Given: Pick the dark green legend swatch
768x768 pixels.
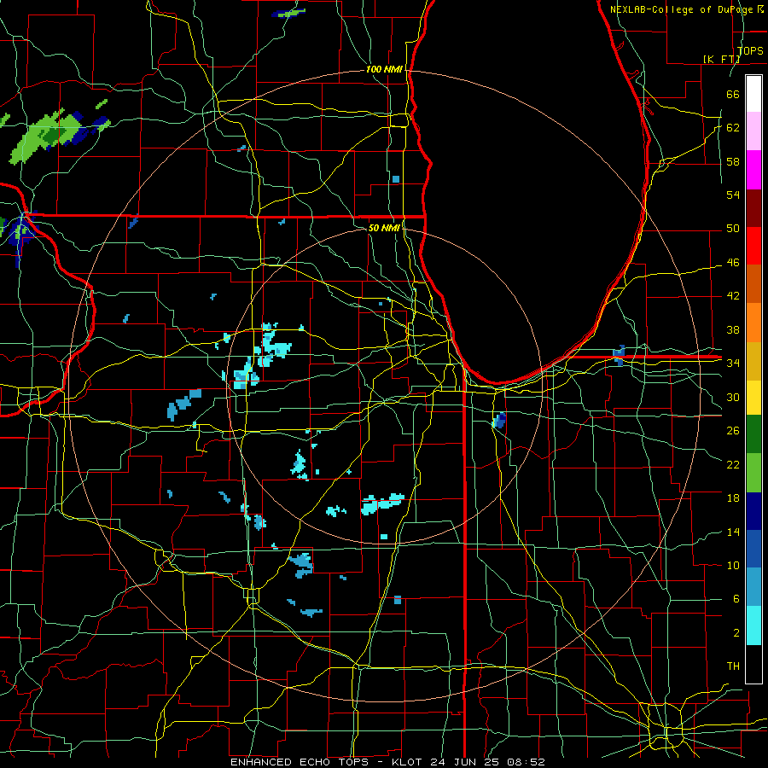Looking at the screenshot, I should tap(753, 434).
